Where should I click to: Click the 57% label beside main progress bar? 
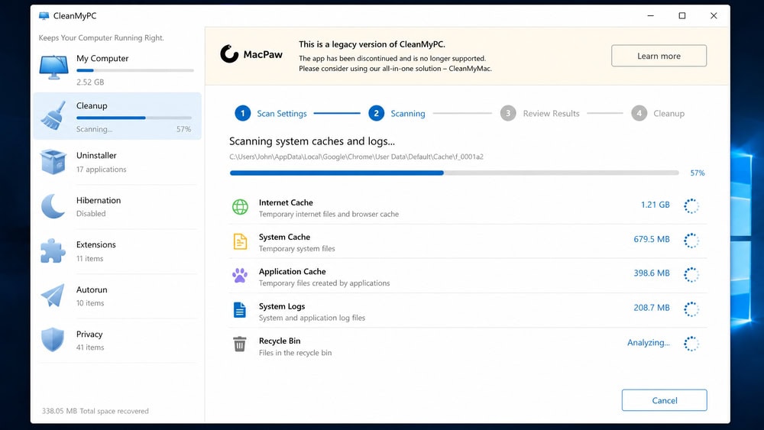pos(698,173)
